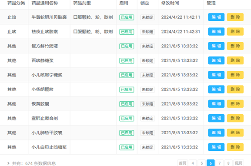Viewport: 251px width, 166px height.
Task: Click the 药品通用名称 column header
Action: [45, 3]
